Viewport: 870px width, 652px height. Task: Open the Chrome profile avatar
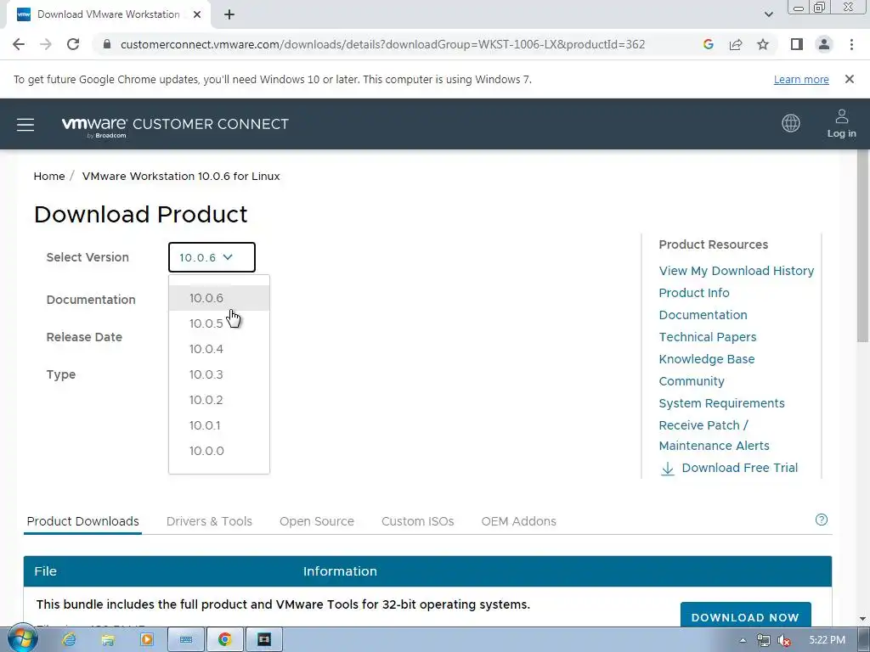coord(824,44)
